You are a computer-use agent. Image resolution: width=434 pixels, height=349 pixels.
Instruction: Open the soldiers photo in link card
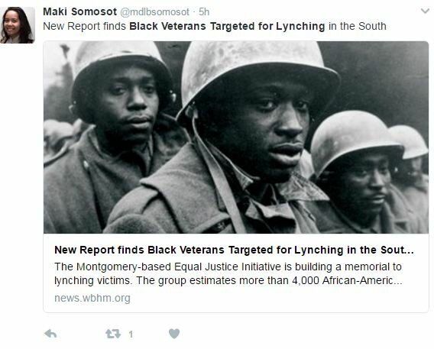[236, 137]
